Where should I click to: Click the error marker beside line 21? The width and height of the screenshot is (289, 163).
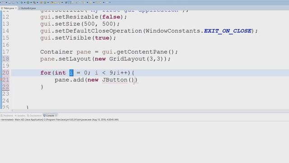tap(1, 80)
